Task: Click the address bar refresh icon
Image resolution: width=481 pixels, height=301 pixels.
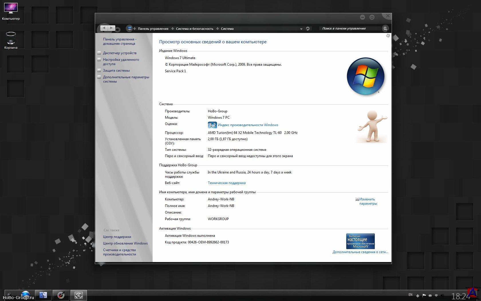Action: (308, 29)
